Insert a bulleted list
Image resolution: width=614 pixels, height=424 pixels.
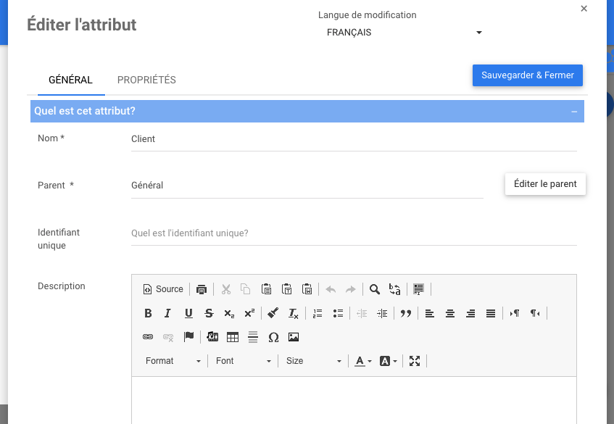338,313
